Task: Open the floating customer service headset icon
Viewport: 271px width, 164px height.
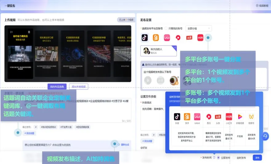Action: 265,136
